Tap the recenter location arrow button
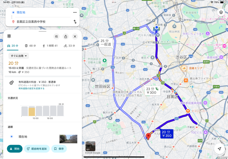 point(220,149)
